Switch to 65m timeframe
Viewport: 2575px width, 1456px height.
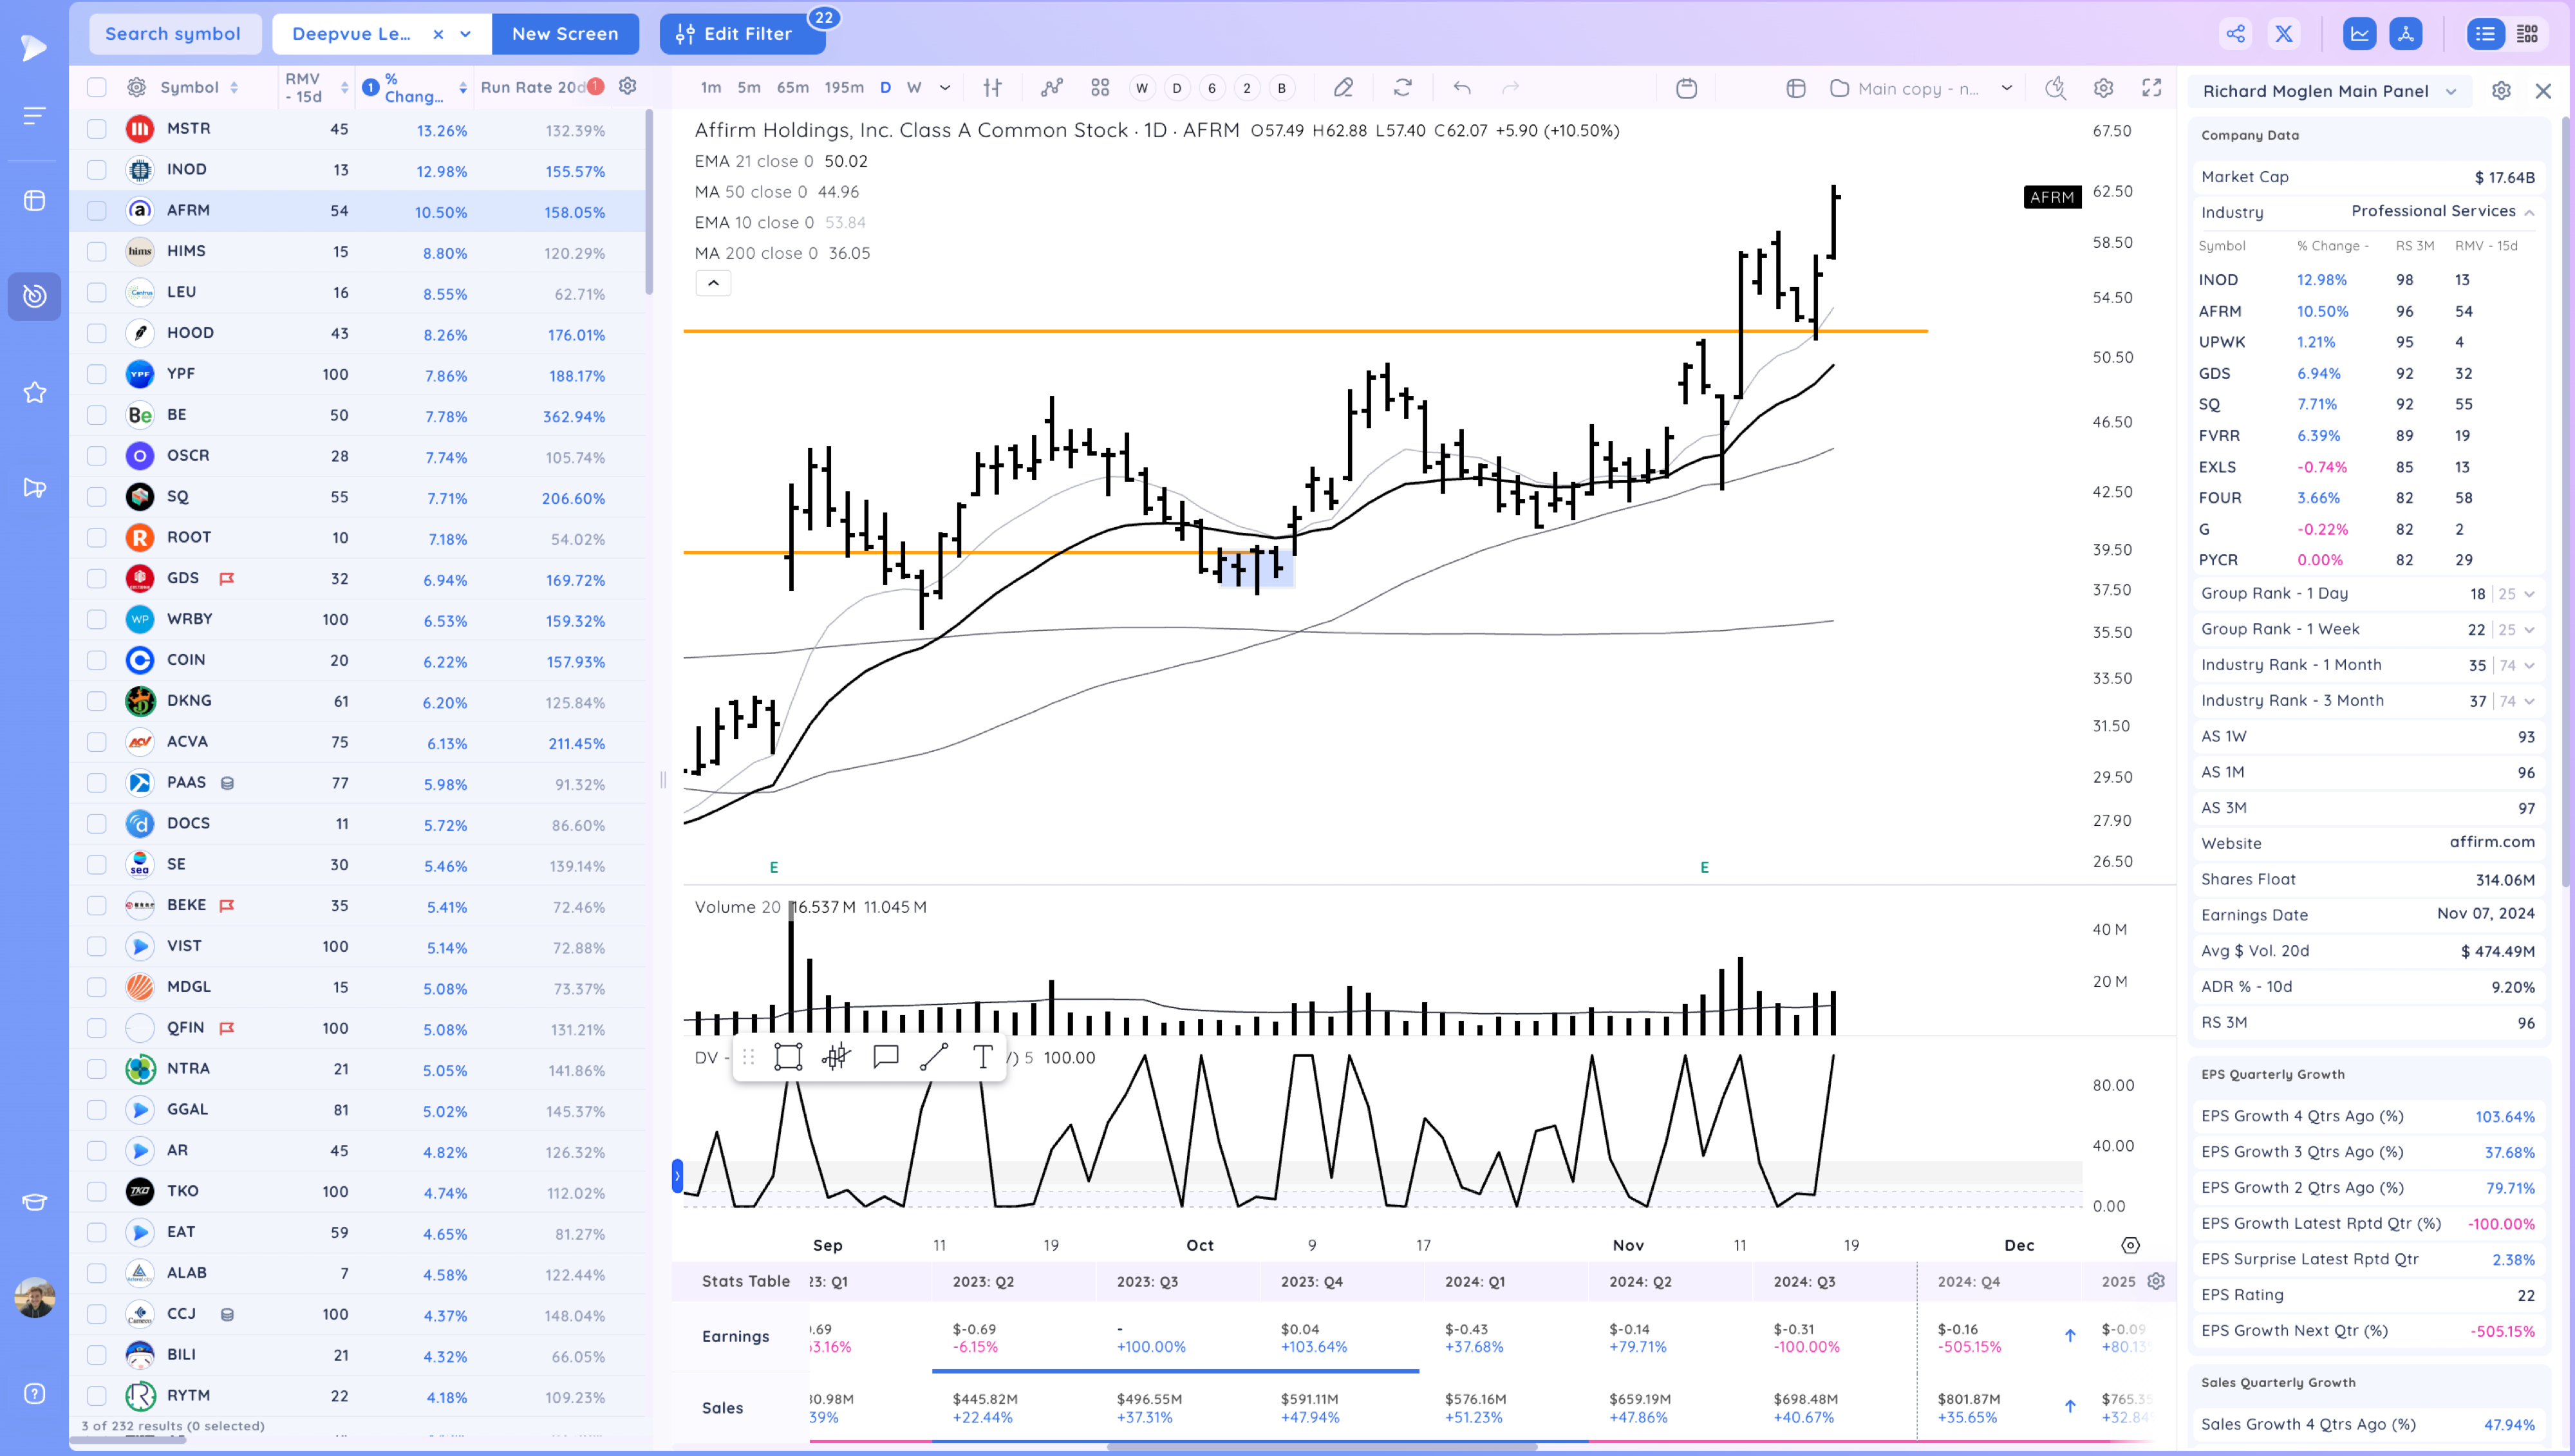click(793, 88)
